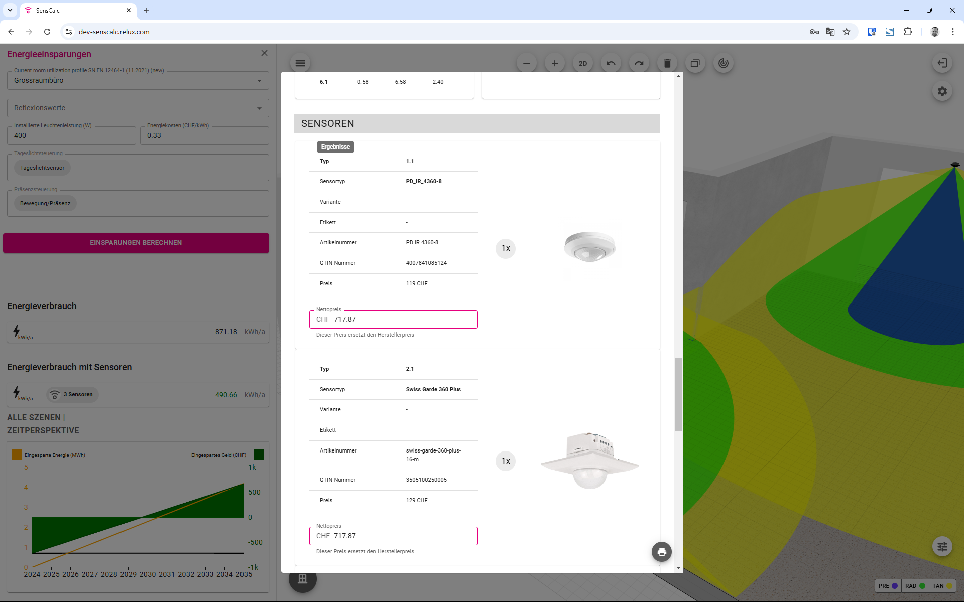Open the hamburger menu above the viewport
964x602 pixels.
click(300, 63)
